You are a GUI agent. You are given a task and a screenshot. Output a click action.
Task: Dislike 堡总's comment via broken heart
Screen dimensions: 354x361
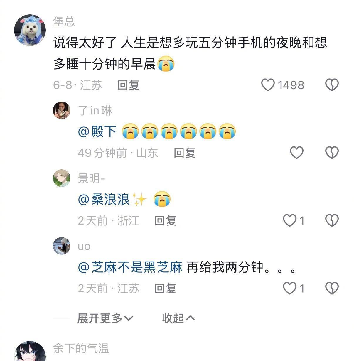(332, 85)
